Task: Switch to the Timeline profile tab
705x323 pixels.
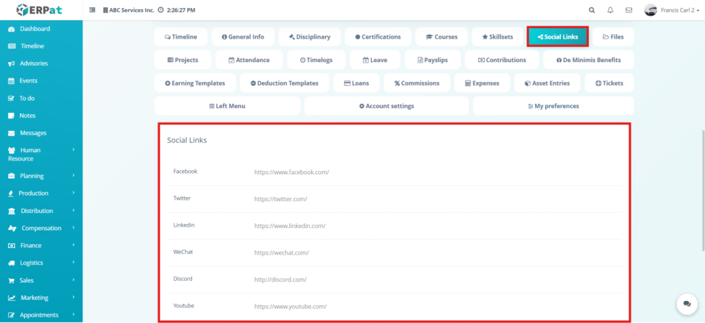Action: pyautogui.click(x=181, y=37)
